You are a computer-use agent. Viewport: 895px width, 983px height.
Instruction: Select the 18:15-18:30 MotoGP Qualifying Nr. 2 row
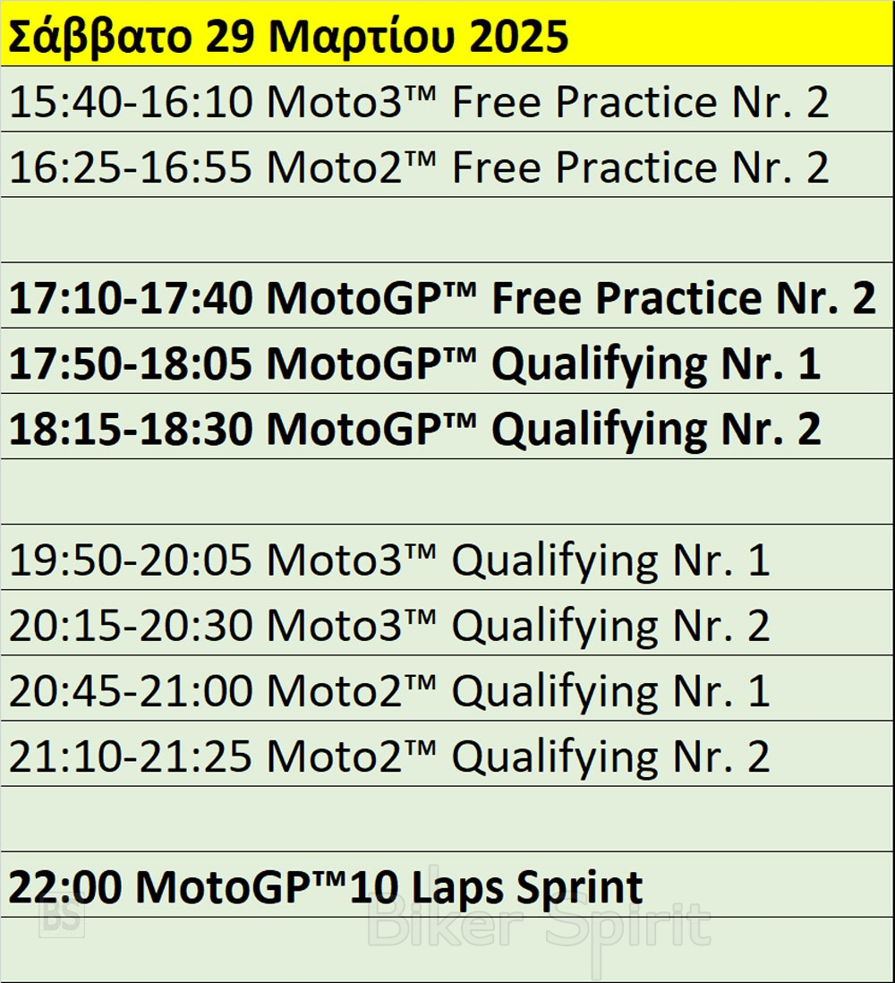pyautogui.click(x=414, y=430)
